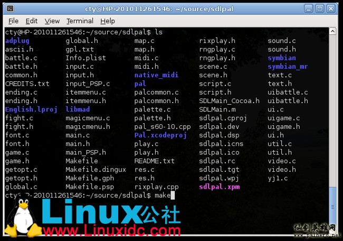Click the adplug directory name
The width and height of the screenshot is (343, 241).
pos(17,41)
